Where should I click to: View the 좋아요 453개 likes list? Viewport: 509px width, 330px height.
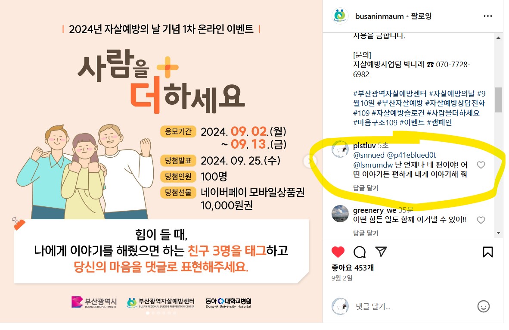(x=353, y=268)
